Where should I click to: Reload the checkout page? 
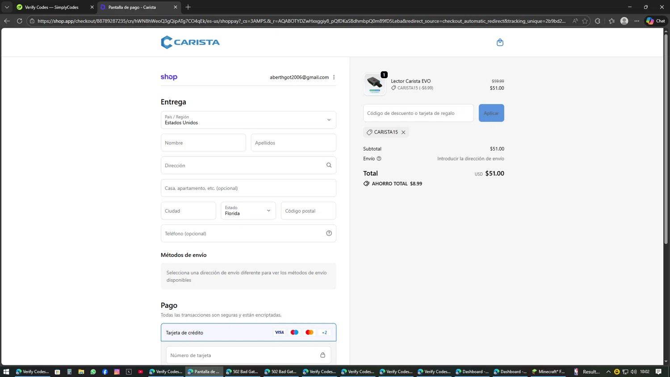pos(19,21)
